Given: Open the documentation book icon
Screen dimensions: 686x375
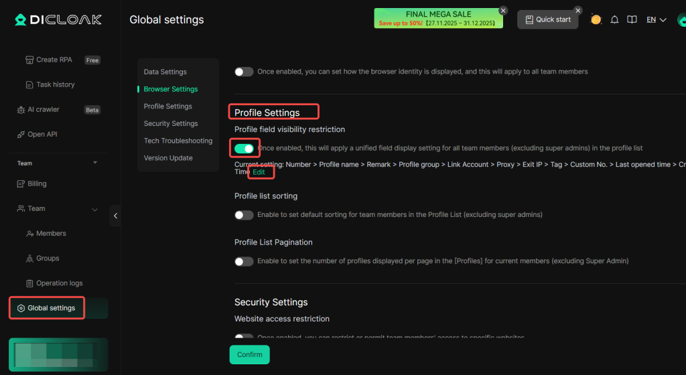Looking at the screenshot, I should click(631, 20).
